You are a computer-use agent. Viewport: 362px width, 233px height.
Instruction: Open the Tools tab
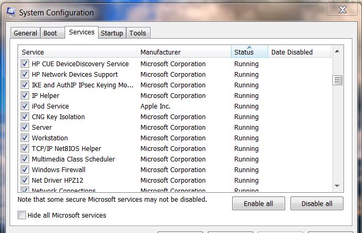pyautogui.click(x=137, y=33)
